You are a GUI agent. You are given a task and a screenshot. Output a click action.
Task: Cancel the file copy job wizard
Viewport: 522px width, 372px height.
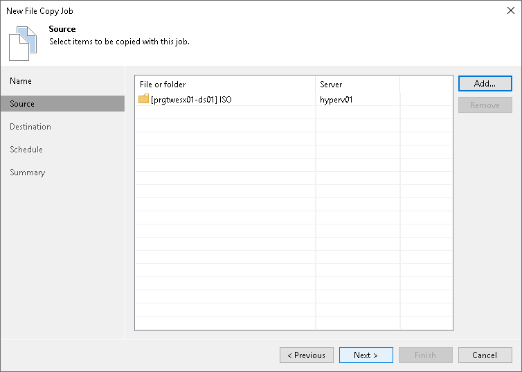point(485,355)
